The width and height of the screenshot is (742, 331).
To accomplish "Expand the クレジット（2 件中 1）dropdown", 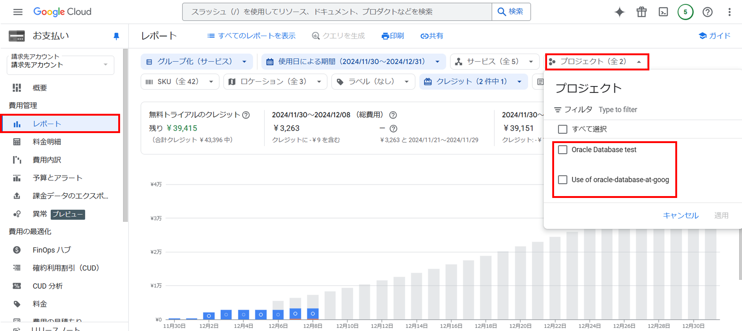I will click(473, 82).
